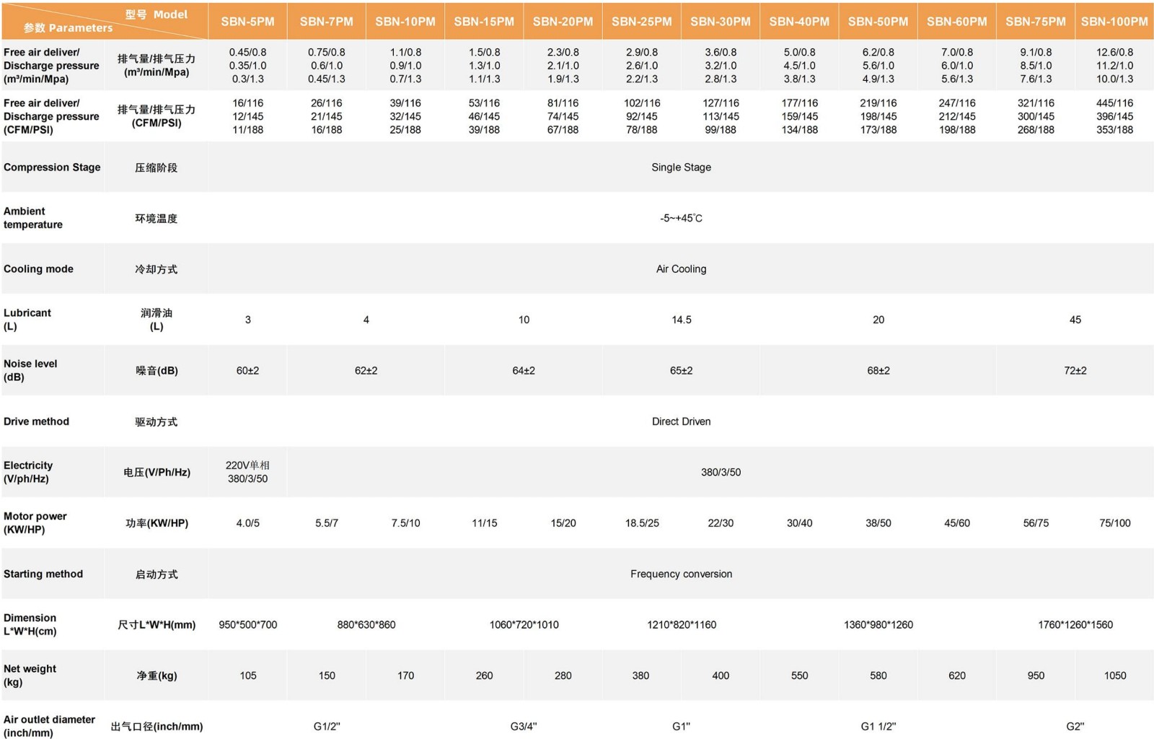Select the '-5~+45°C' temperature value
This screenshot has width=1154, height=739.
(681, 218)
